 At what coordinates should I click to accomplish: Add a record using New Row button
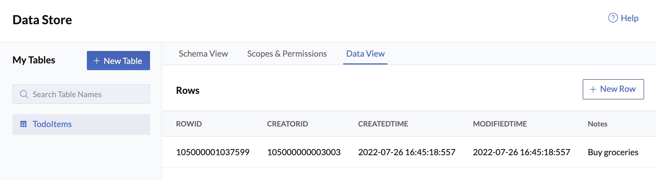613,89
